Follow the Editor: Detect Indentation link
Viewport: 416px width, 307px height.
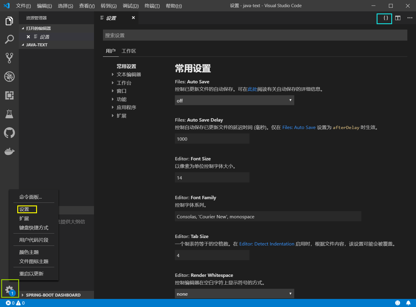pos(267,244)
